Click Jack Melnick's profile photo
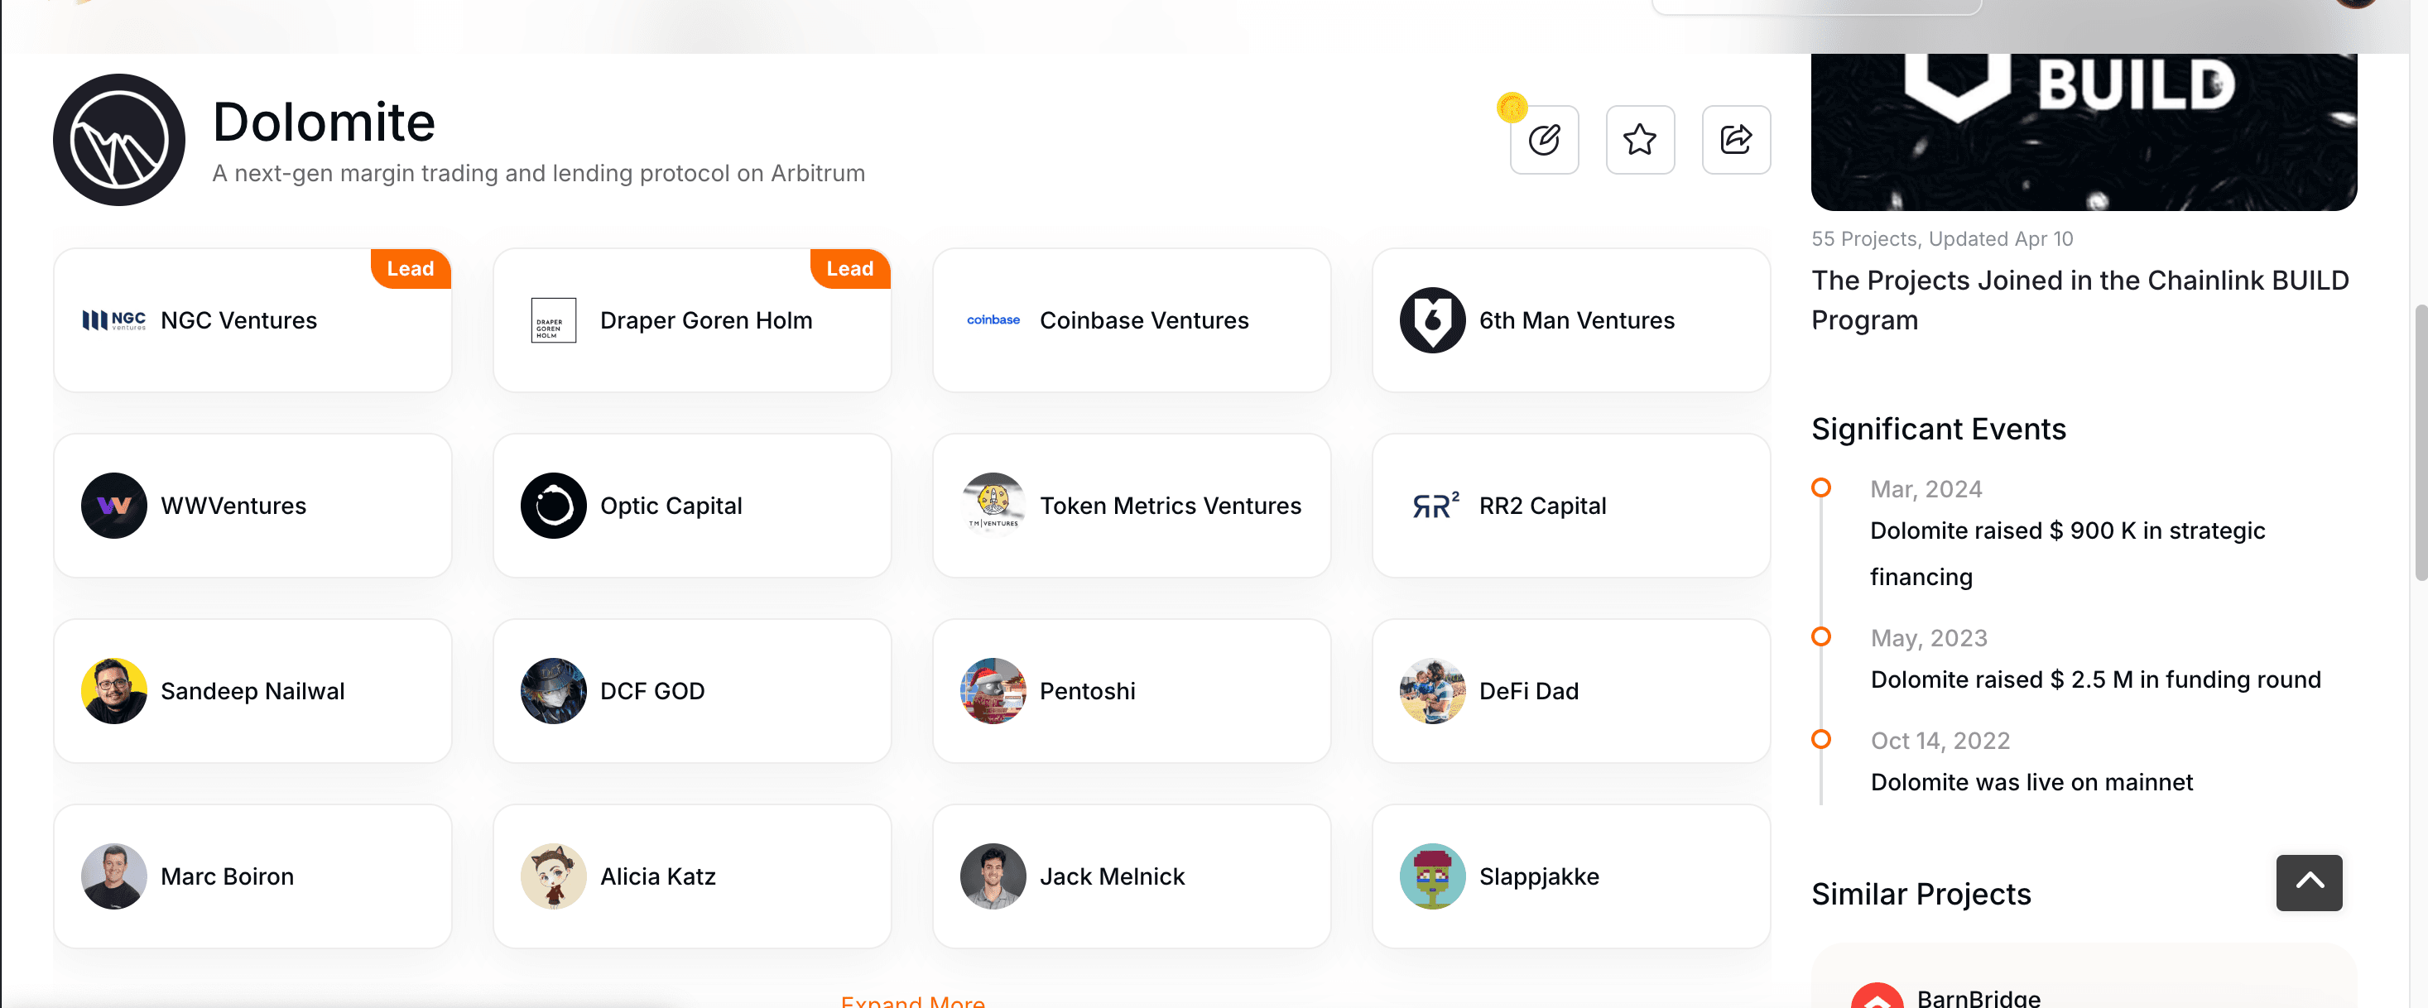 tap(993, 876)
